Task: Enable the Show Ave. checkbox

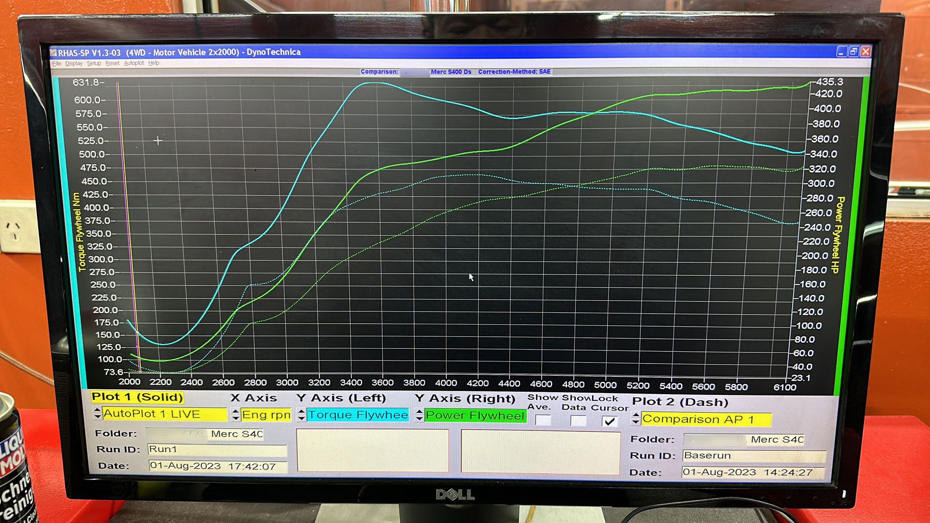Action: pyautogui.click(x=543, y=420)
